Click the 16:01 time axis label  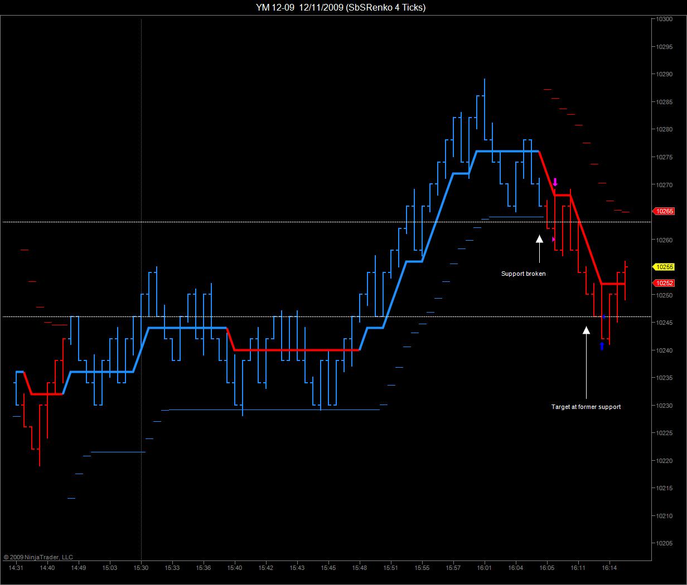tap(485, 568)
